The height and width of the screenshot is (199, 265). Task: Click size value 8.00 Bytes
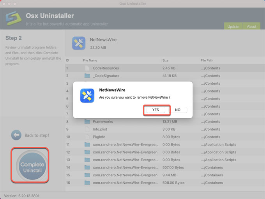coord(171,137)
